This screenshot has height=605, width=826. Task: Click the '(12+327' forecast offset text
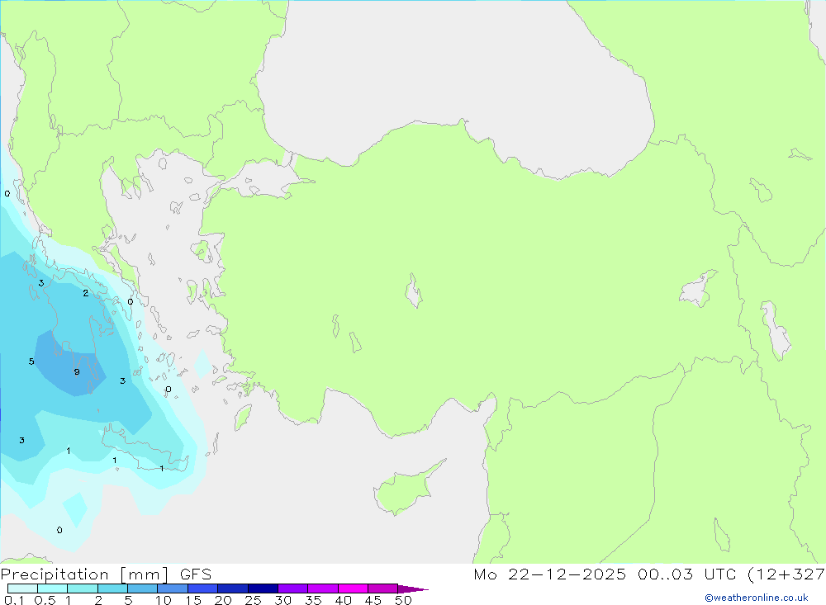[x=786, y=574]
